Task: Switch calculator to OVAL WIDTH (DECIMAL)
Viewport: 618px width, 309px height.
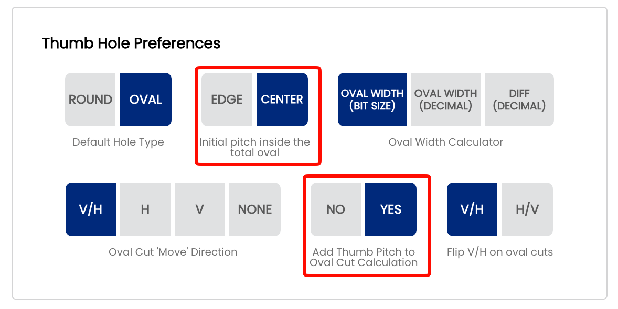Action: point(446,100)
